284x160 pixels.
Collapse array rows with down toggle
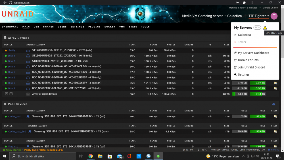click(x=7, y=94)
